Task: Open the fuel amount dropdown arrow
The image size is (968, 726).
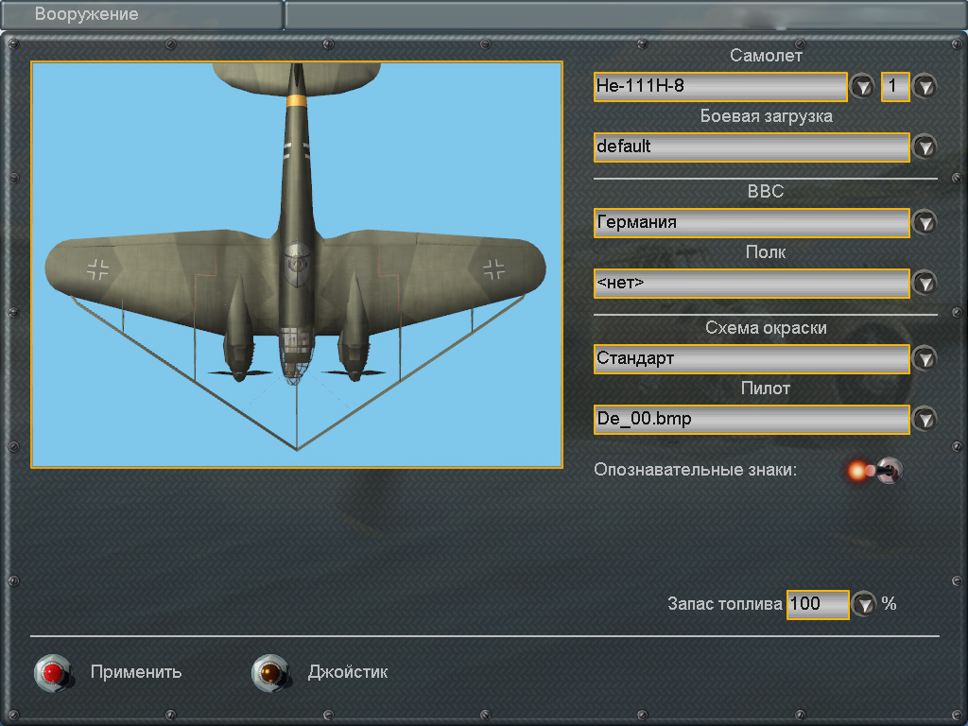Action: click(x=864, y=604)
